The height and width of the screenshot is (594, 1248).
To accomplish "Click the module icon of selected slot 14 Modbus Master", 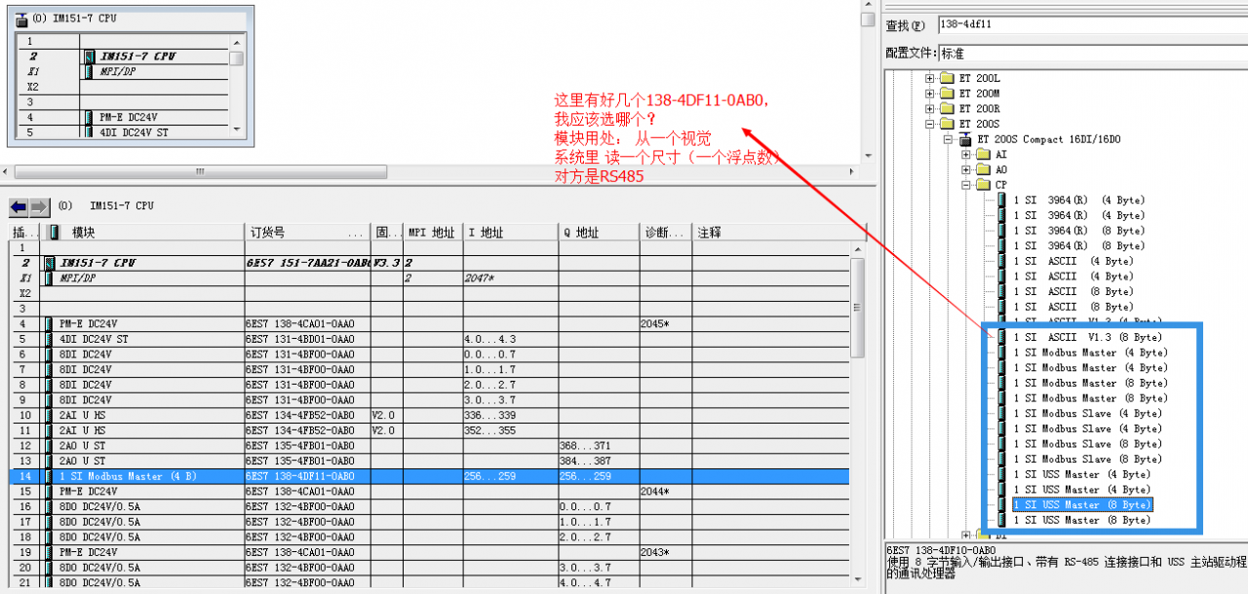I will point(49,476).
